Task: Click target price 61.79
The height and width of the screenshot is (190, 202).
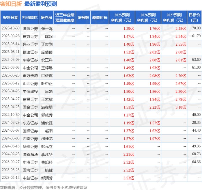Action: tap(196, 36)
